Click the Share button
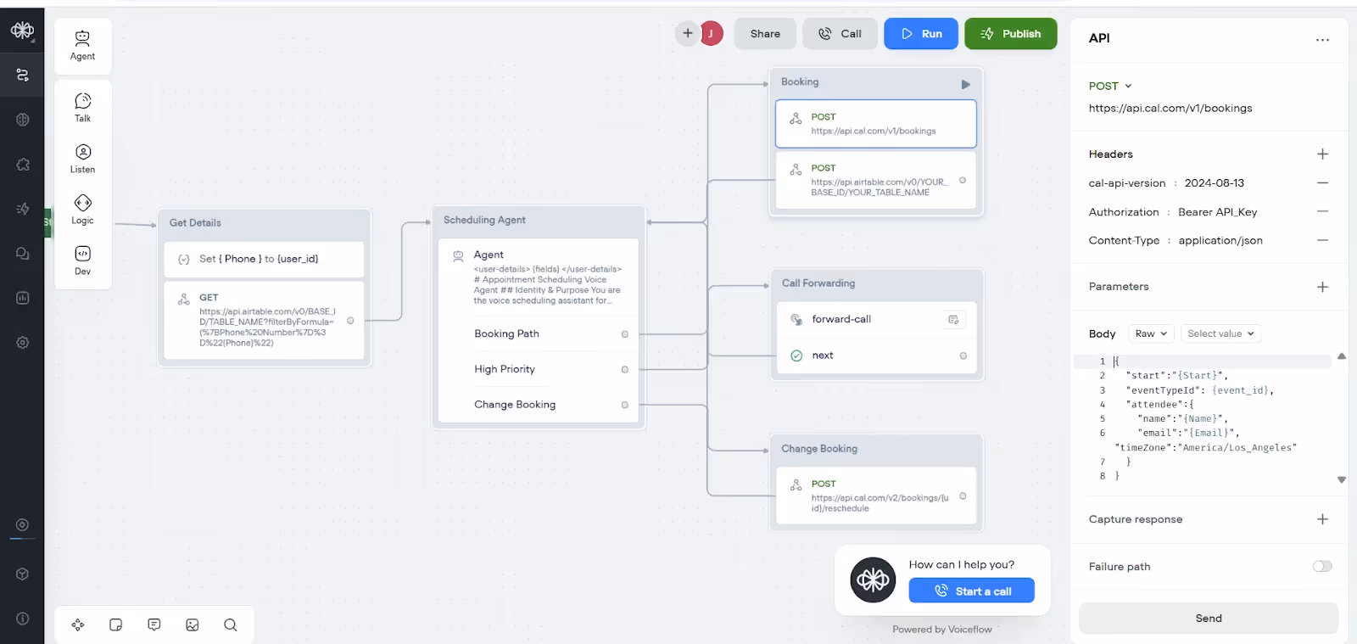The image size is (1357, 644). [765, 34]
